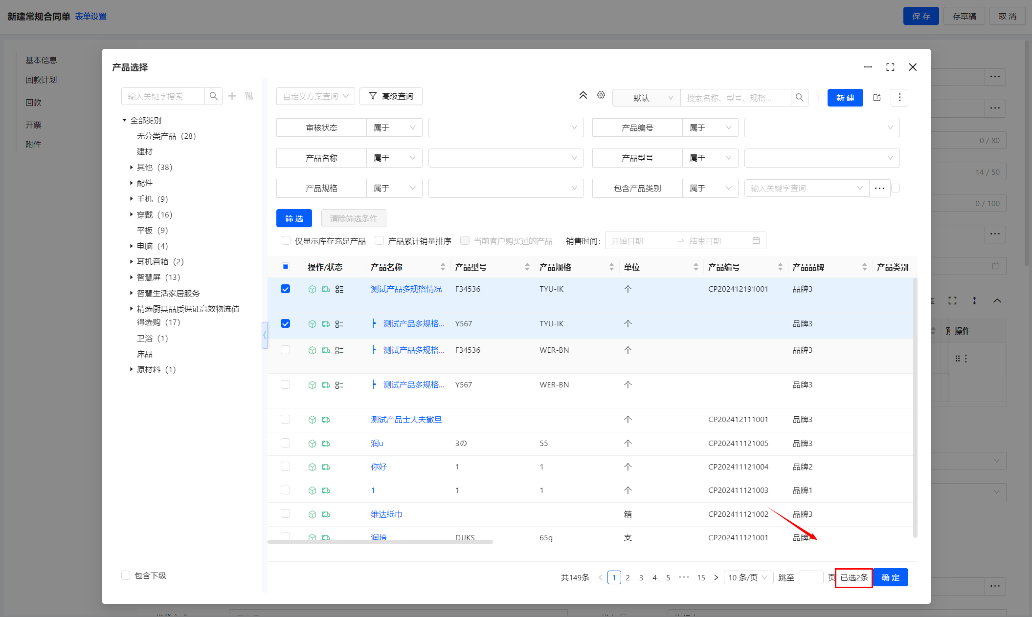Check 包含下级 checkbox
The width and height of the screenshot is (1032, 617).
[x=126, y=575]
